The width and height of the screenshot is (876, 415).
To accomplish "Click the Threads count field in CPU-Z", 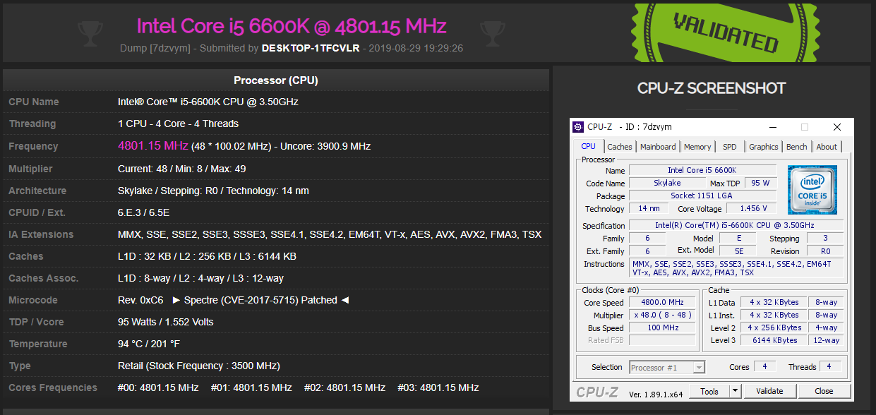I will 831,366.
